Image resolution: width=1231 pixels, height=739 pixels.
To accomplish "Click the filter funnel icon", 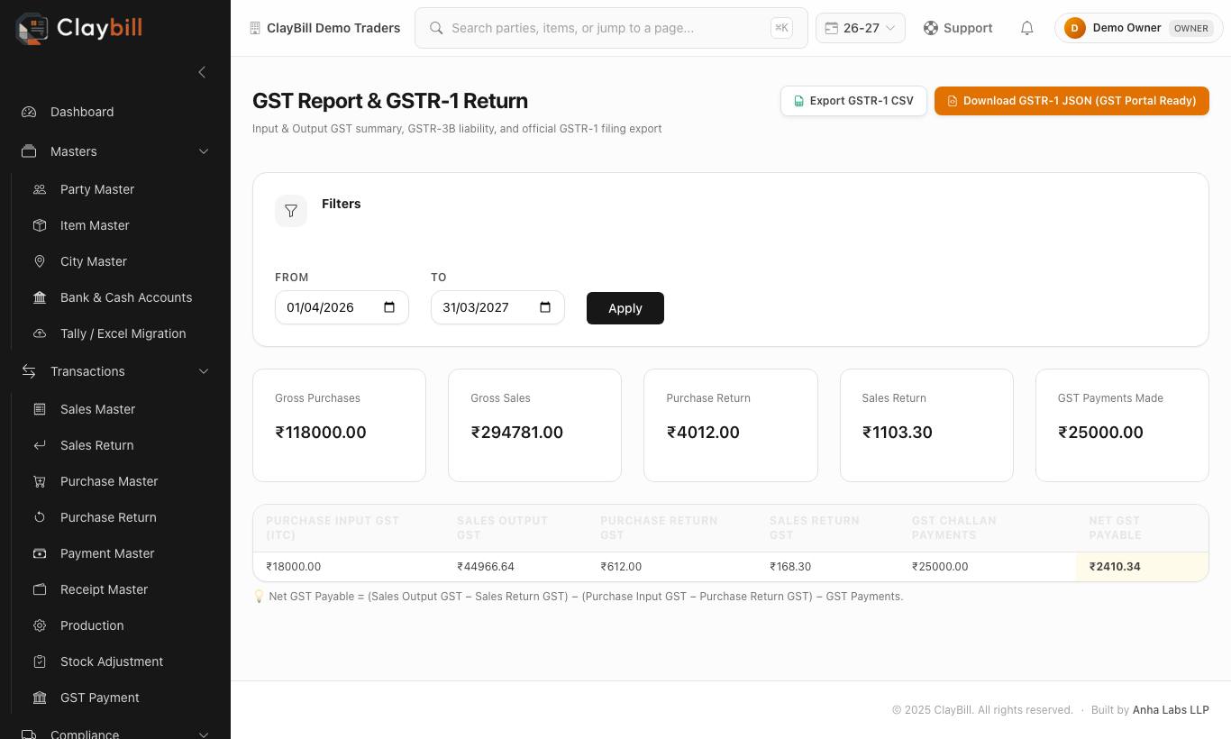I will (291, 211).
